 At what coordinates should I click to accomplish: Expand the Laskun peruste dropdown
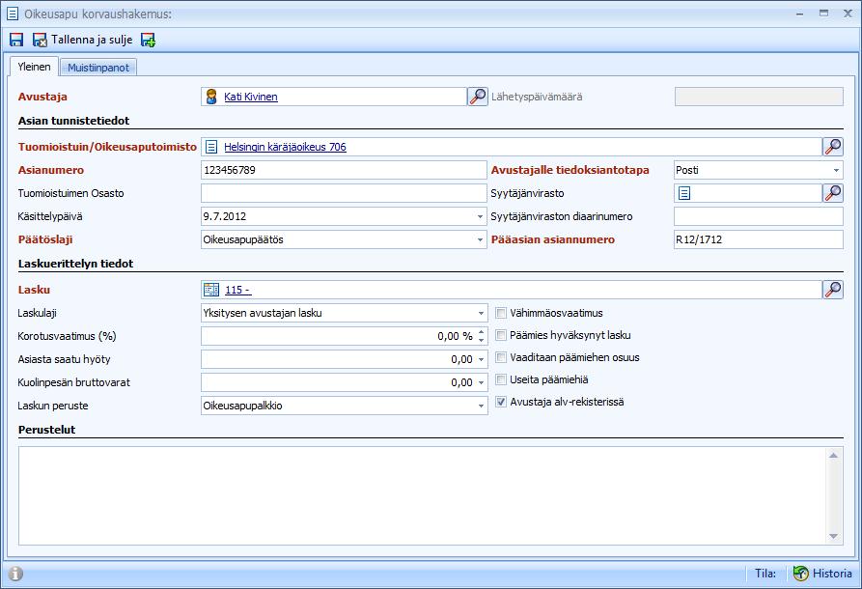tap(481, 406)
